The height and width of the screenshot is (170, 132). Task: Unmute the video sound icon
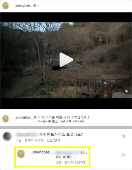point(127,91)
